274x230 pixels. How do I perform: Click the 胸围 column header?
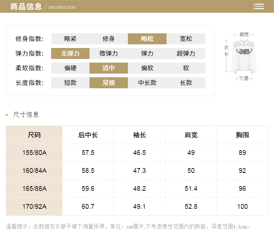(x=242, y=135)
